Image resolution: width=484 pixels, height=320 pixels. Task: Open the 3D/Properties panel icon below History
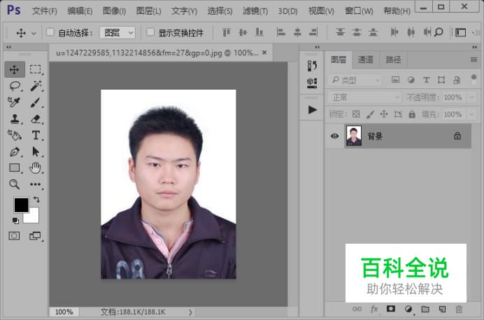pos(312,83)
